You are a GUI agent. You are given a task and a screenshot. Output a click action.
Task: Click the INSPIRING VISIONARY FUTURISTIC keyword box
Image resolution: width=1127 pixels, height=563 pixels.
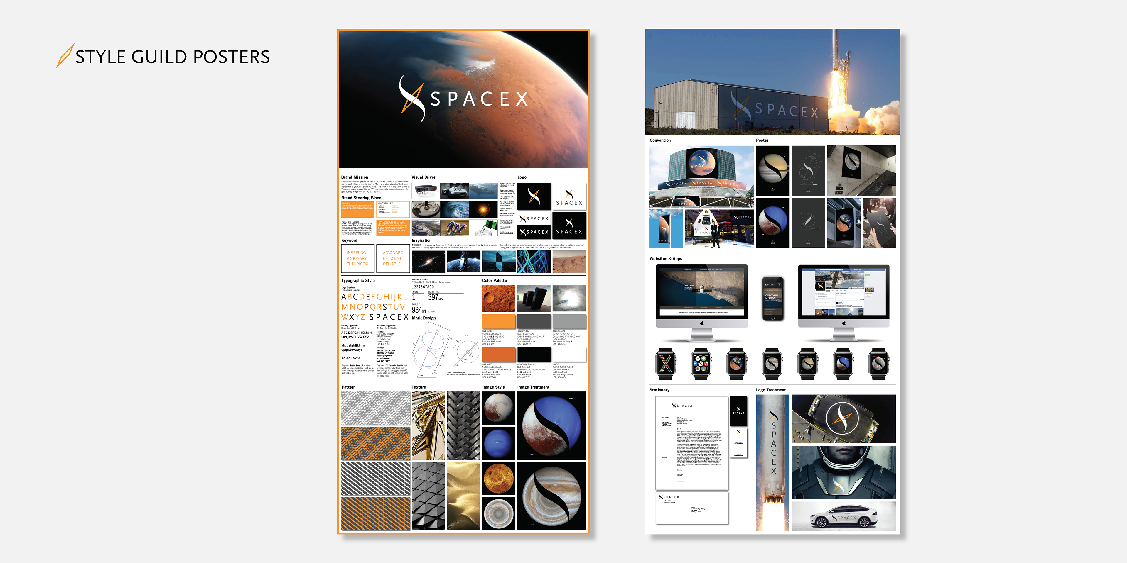(357, 258)
